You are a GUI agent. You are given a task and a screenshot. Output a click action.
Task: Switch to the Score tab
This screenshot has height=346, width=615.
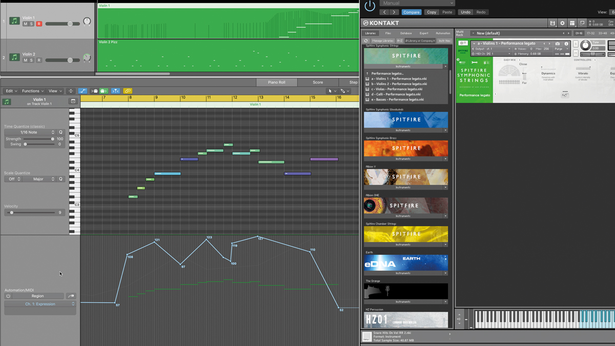click(x=318, y=82)
